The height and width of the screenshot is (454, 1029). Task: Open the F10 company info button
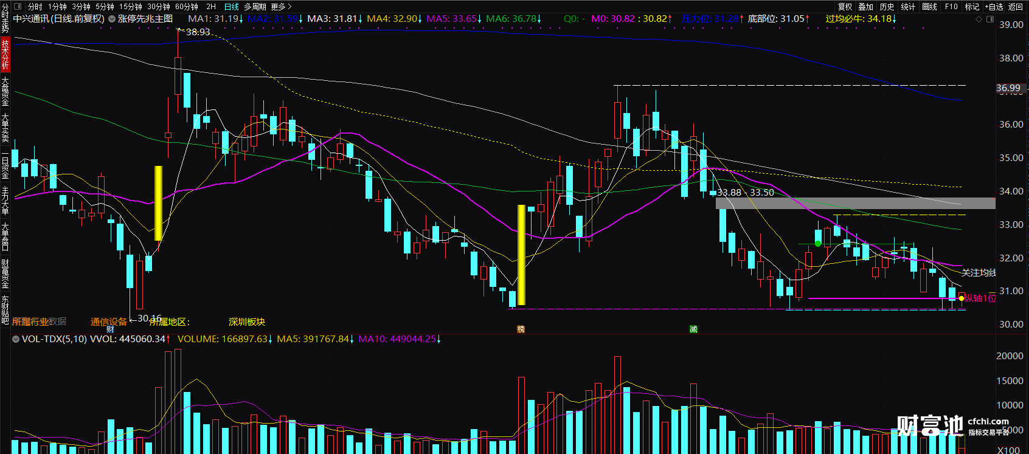(951, 7)
